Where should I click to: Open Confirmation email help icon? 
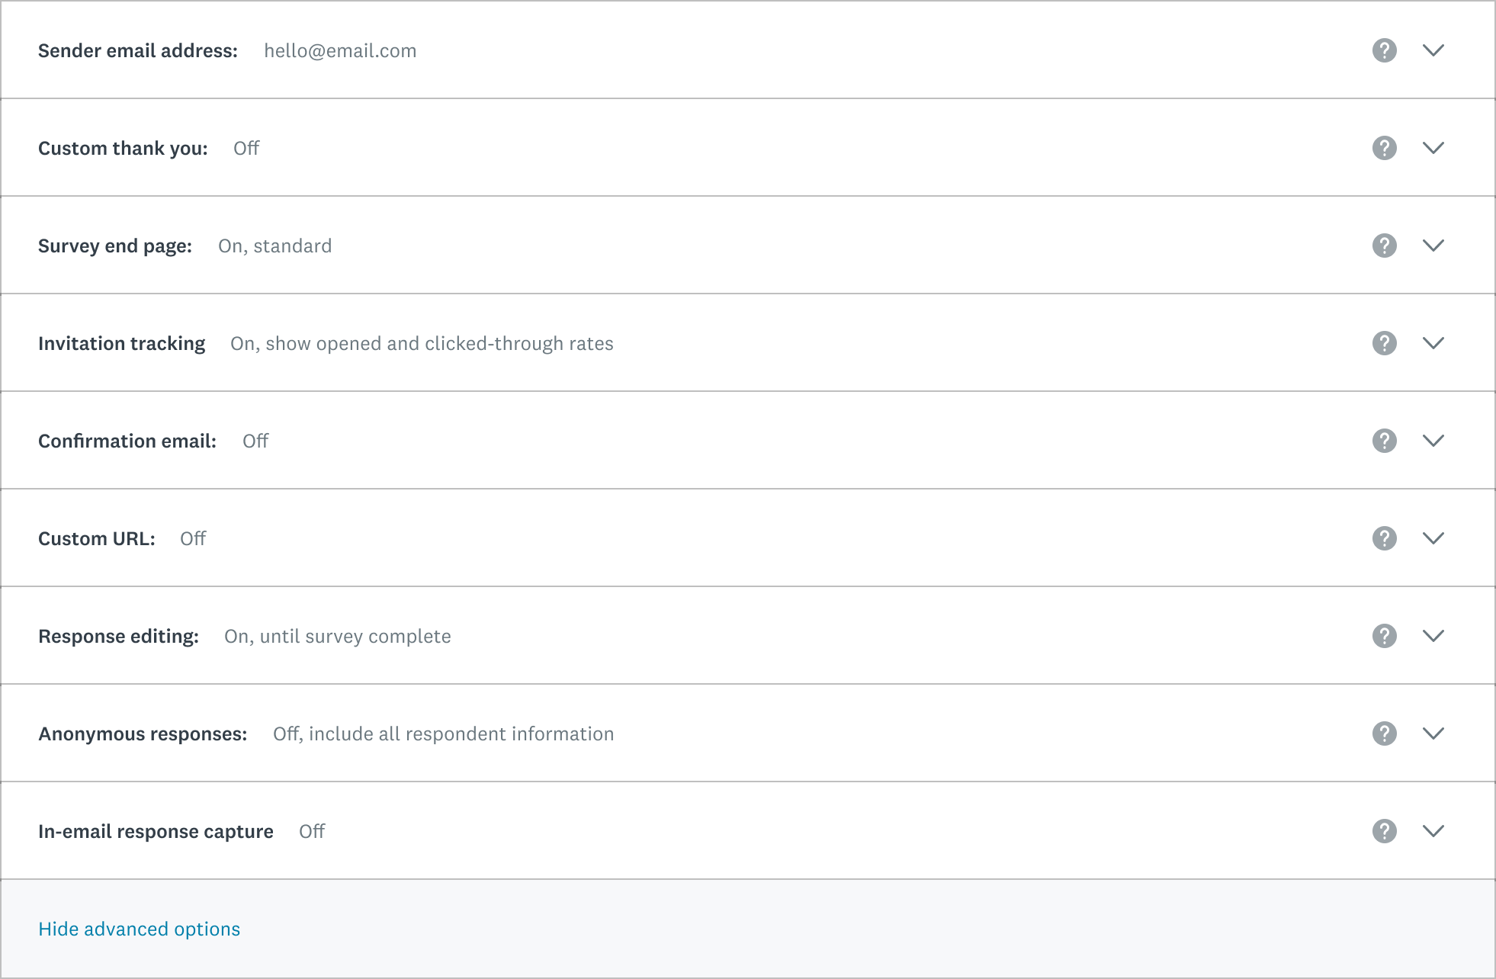point(1384,441)
